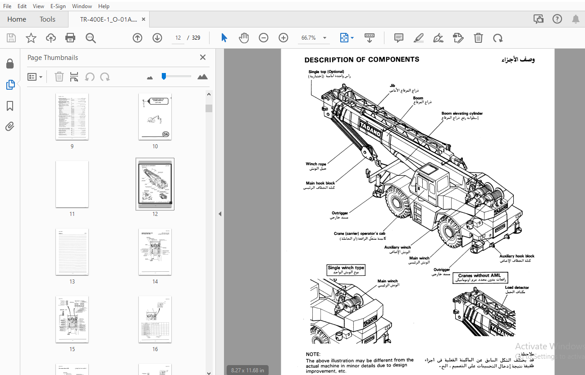Viewport: 585px width, 375px height.
Task: Upload file to cloud icon
Action: point(51,38)
